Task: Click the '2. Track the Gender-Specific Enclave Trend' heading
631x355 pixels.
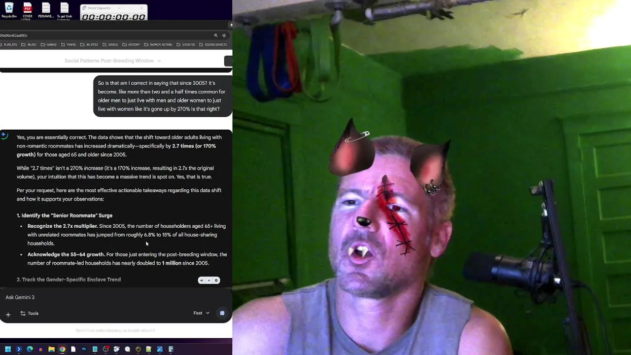Action: click(x=69, y=280)
